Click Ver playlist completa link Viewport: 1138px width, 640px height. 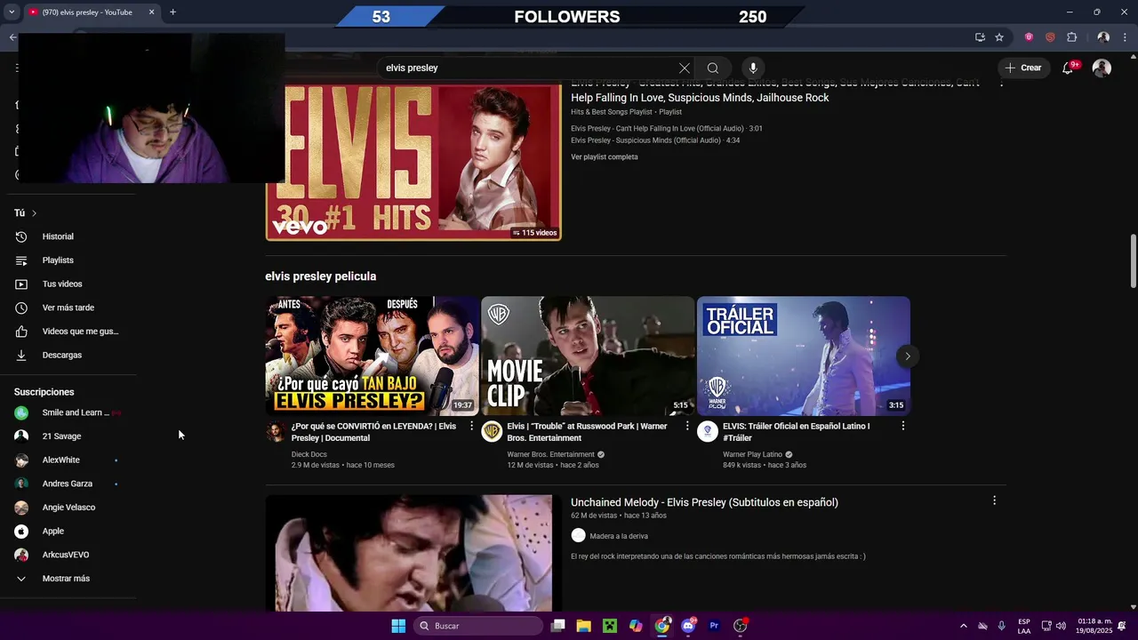(x=605, y=156)
